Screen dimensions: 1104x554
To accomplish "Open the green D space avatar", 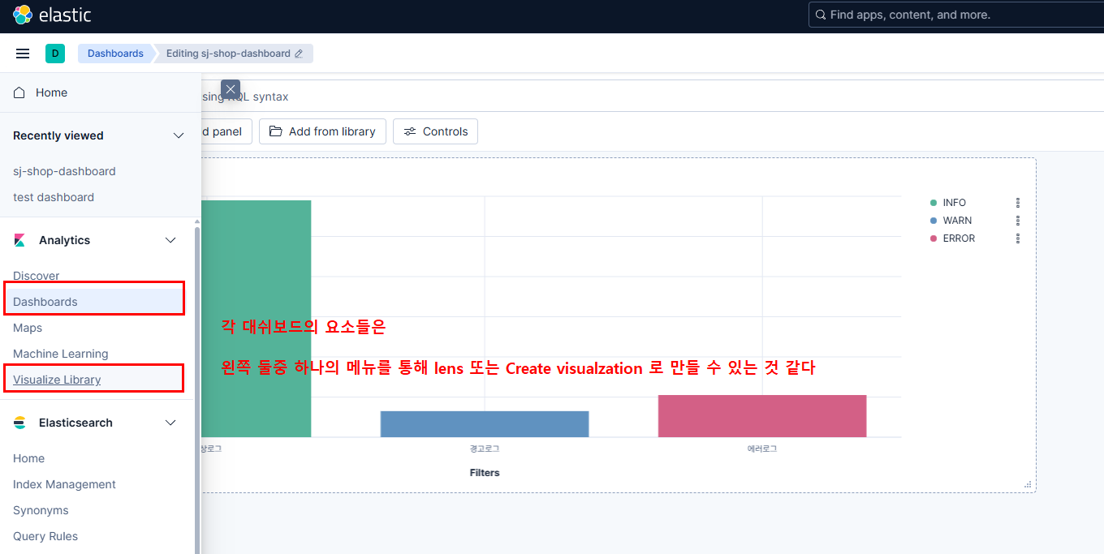I will coord(55,54).
